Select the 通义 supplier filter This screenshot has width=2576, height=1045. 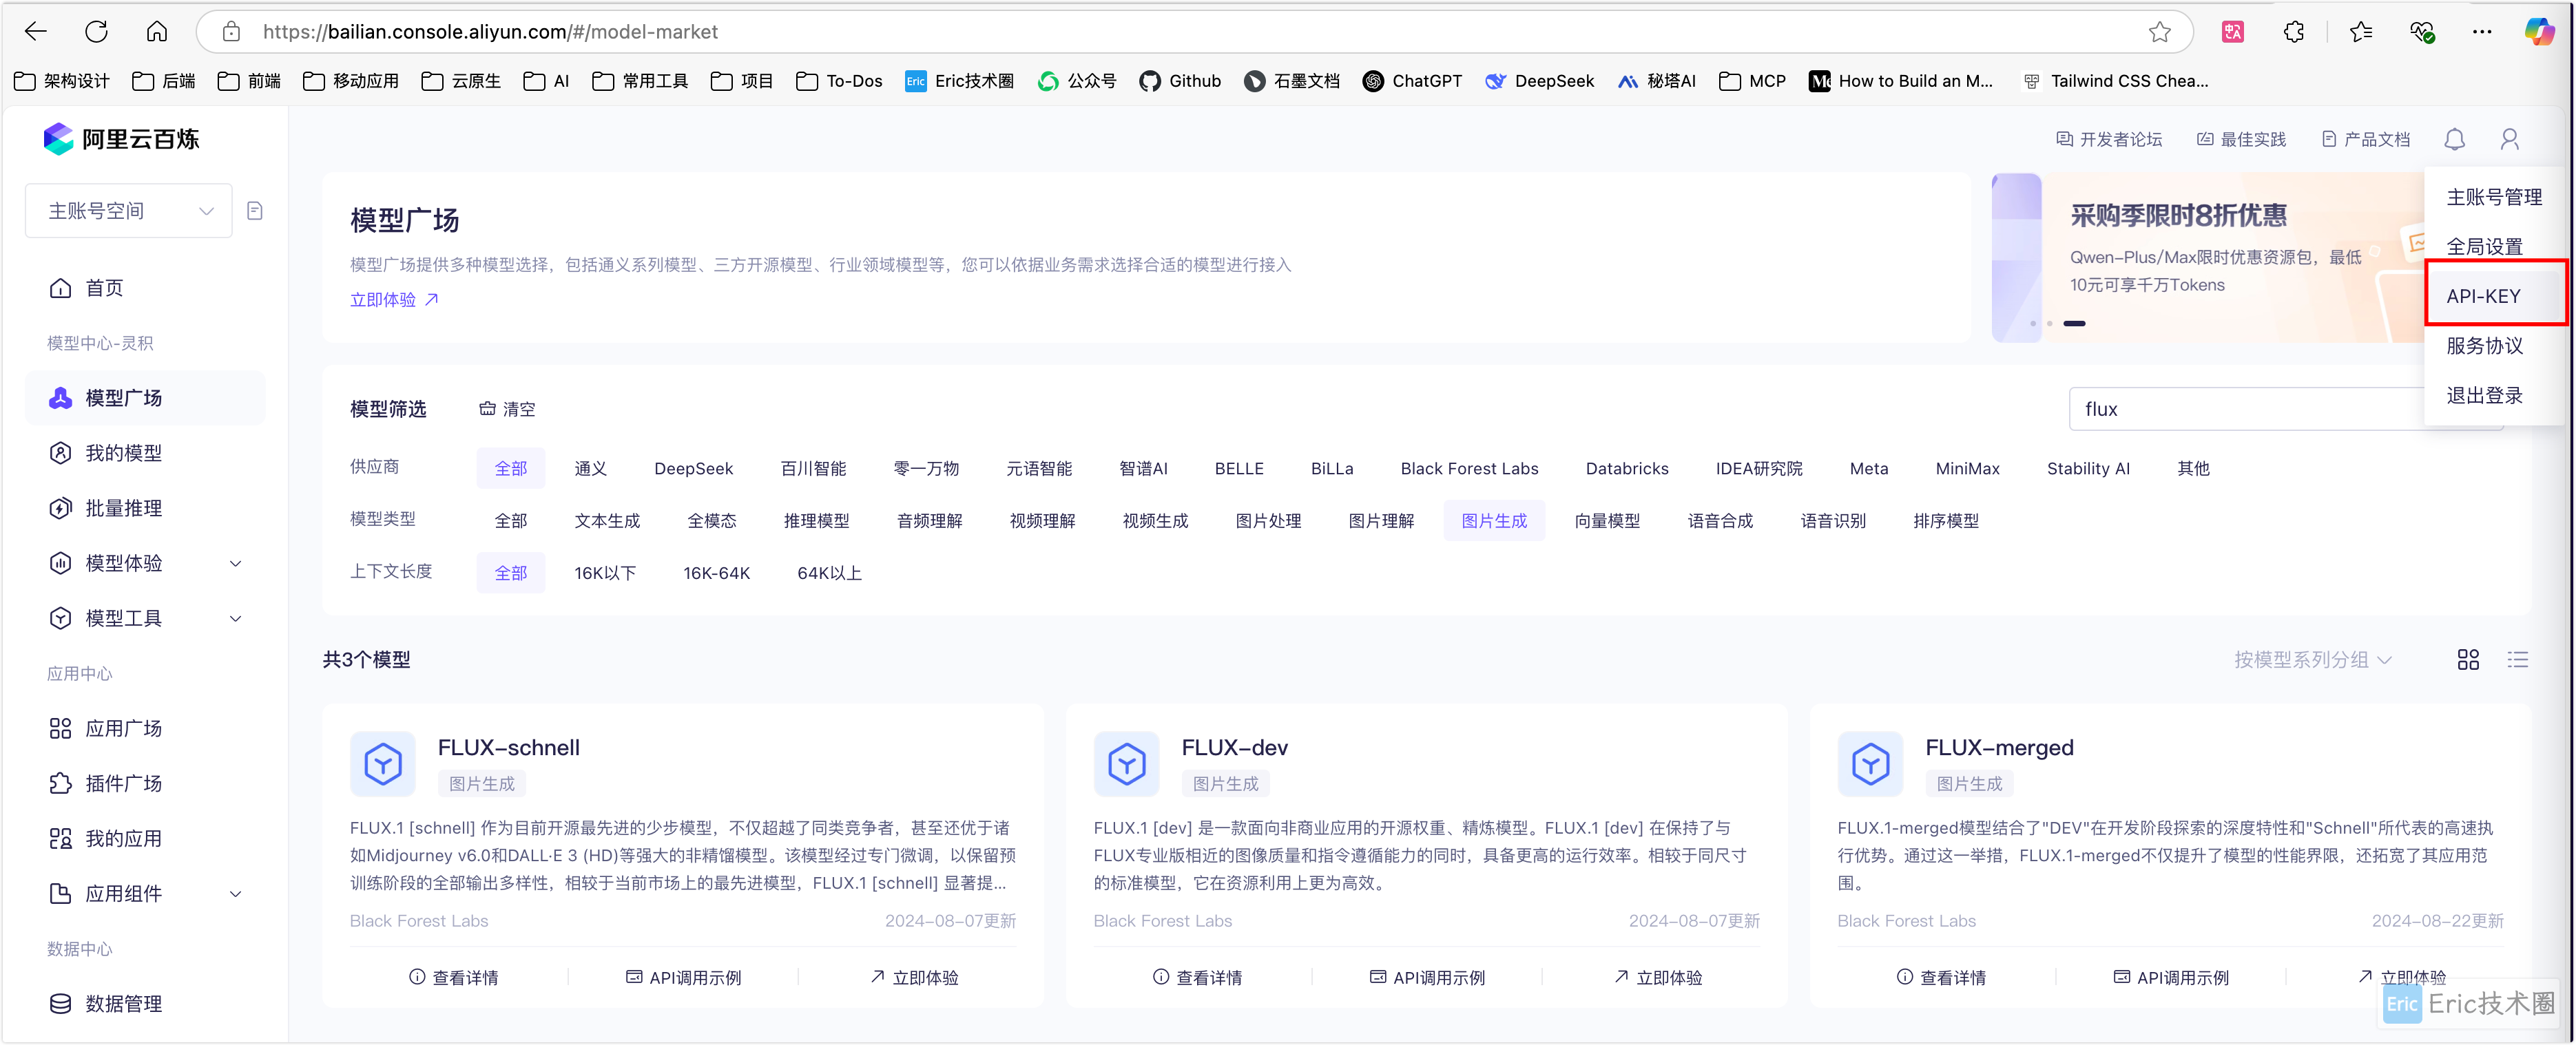(x=590, y=469)
